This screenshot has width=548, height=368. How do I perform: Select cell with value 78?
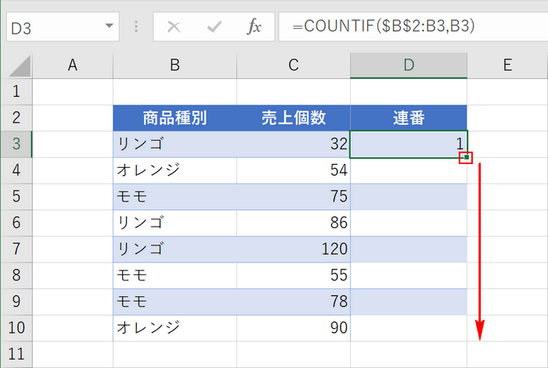point(294,302)
